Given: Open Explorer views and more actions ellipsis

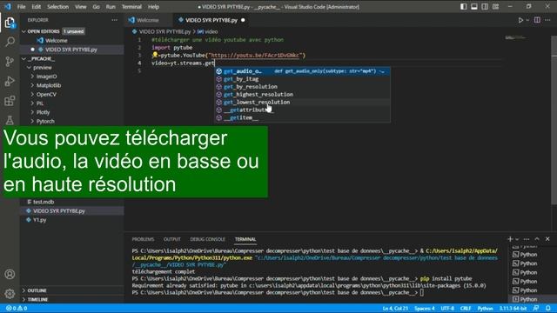Looking at the screenshot, I should (x=114, y=20).
